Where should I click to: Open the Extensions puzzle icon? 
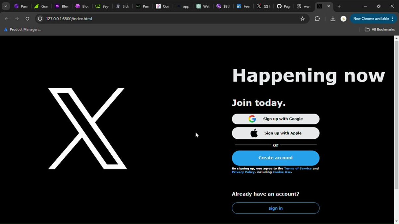tap(318, 19)
